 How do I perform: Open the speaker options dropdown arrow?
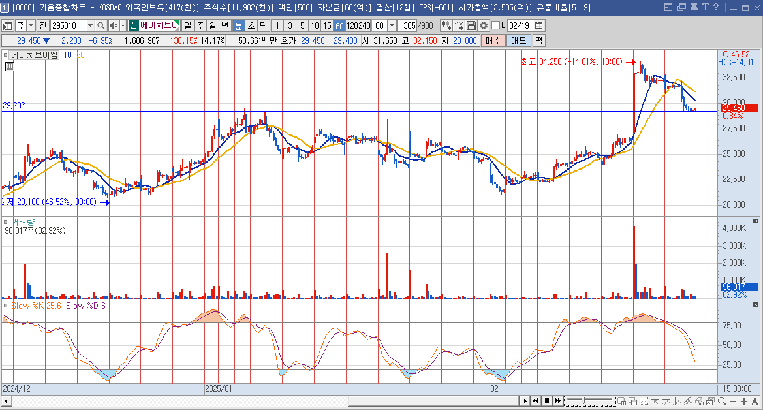pos(123,25)
